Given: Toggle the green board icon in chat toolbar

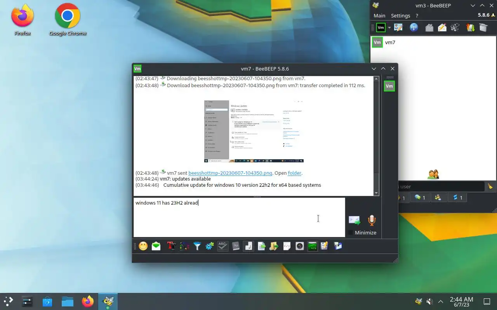Looking at the screenshot, I should pyautogui.click(x=313, y=246).
